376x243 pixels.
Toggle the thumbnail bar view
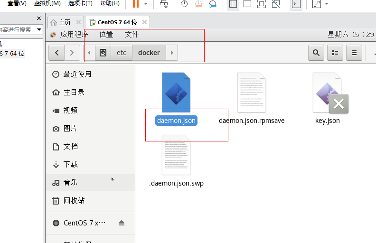247,4
